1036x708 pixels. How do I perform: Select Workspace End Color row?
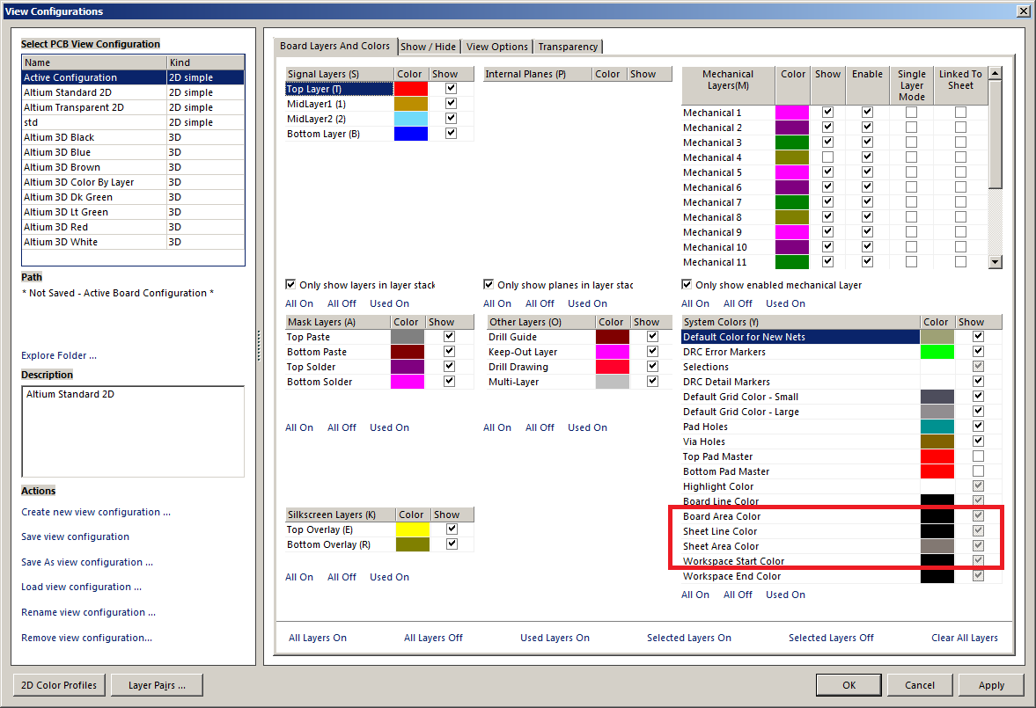841,577
